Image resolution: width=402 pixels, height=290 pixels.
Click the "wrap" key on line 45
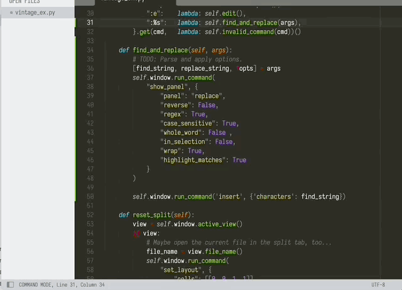tap(170, 151)
